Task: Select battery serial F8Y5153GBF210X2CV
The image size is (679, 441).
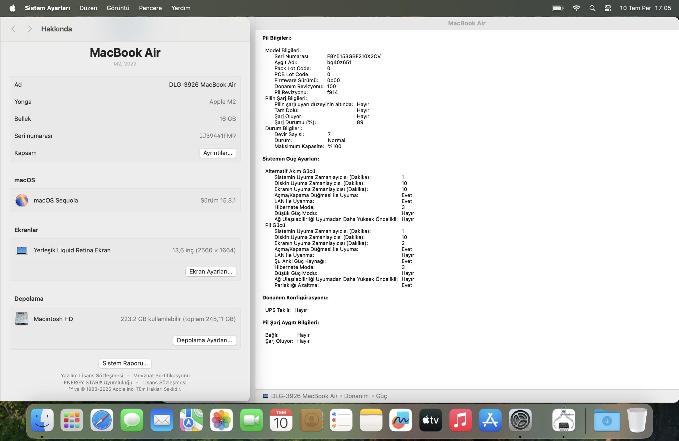Action: [354, 56]
